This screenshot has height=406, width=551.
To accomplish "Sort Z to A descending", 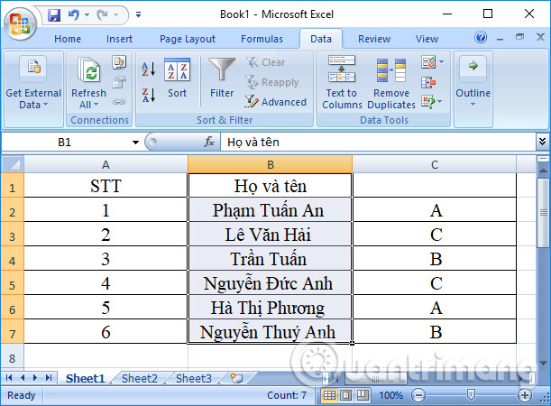I will pos(149,95).
